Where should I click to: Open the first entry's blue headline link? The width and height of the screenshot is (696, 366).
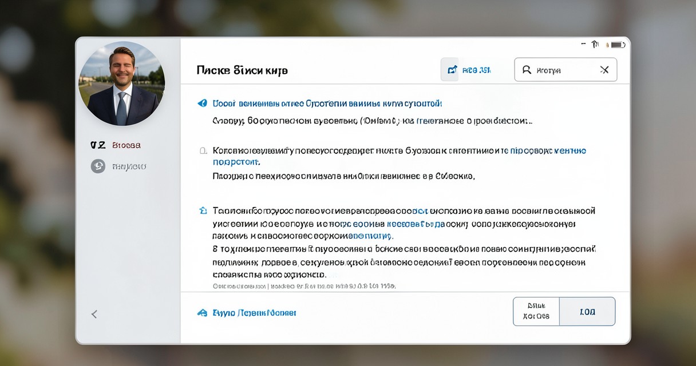327,104
